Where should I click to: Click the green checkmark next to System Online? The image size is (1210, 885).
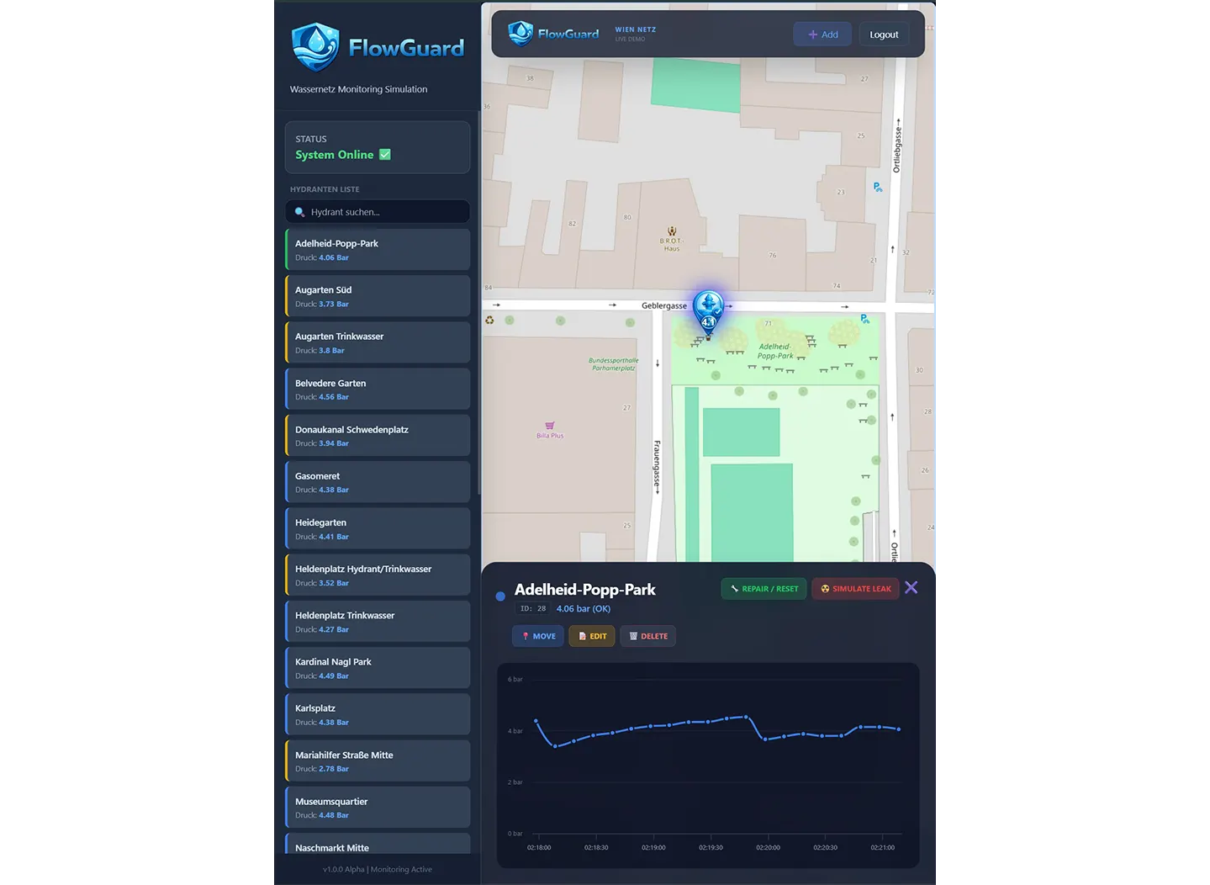coord(385,154)
